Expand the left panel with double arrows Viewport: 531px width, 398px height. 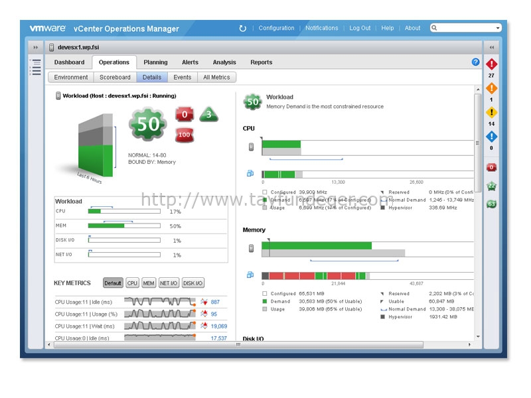[x=36, y=47]
